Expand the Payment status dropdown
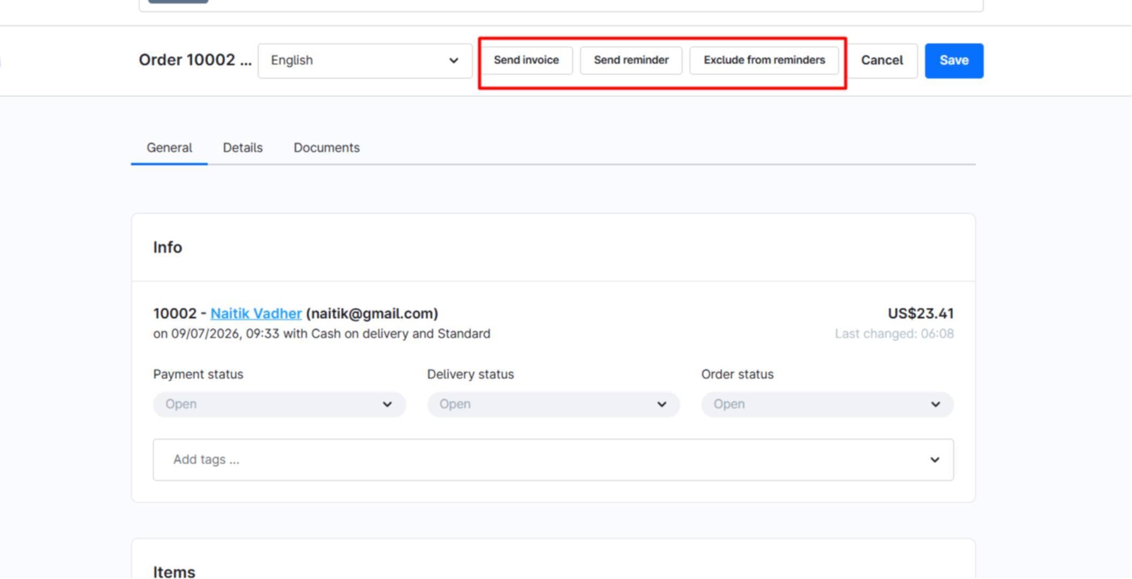The width and height of the screenshot is (1132, 579). point(279,404)
